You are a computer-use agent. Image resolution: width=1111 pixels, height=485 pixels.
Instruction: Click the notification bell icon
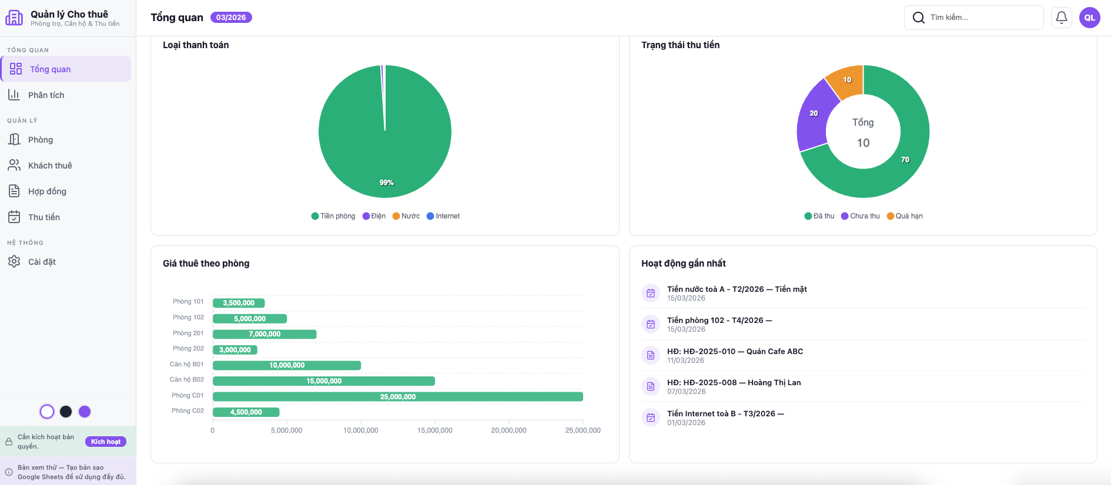click(1061, 18)
